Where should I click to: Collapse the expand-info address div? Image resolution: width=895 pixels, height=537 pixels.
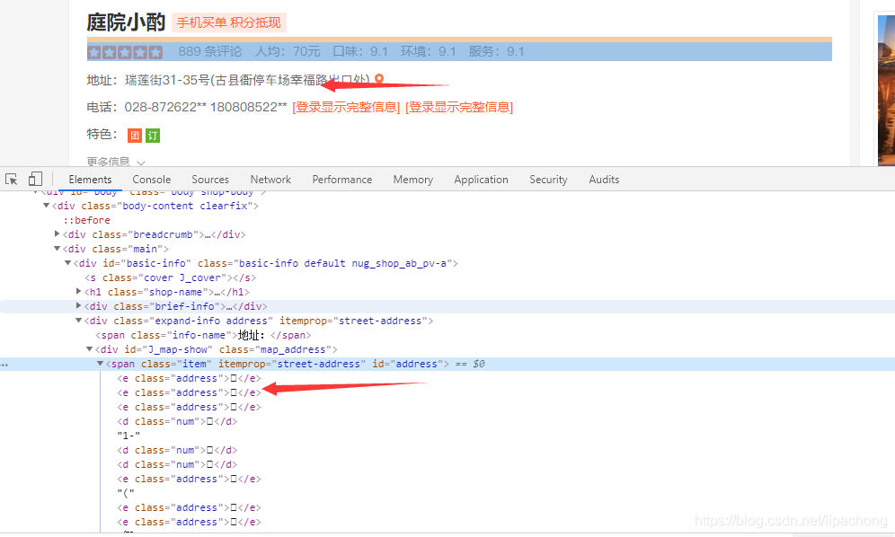79,321
